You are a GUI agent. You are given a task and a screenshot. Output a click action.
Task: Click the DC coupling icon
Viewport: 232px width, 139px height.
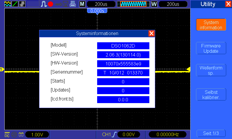(7, 135)
